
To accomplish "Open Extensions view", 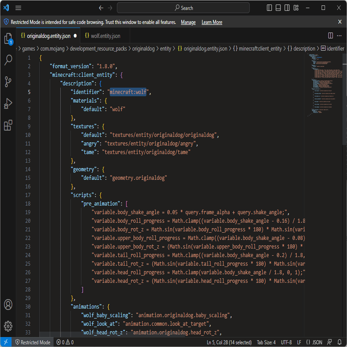I will [x=8, y=125].
